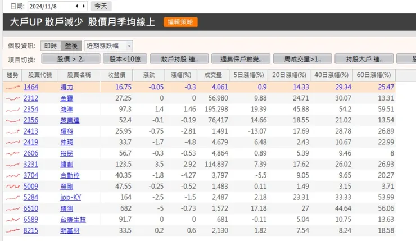
Task: Sort by the 收盤價 column header
Action: (116, 75)
